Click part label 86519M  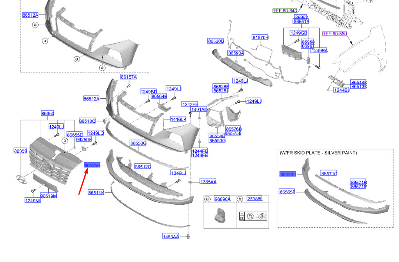click(x=49, y=196)
